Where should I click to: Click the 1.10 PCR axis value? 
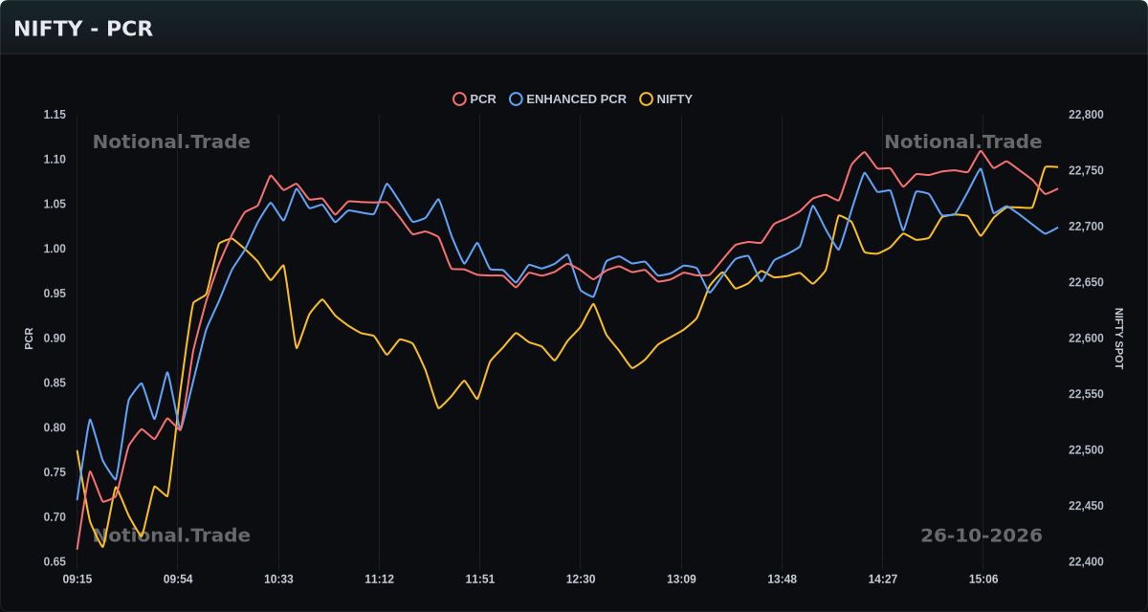55,160
